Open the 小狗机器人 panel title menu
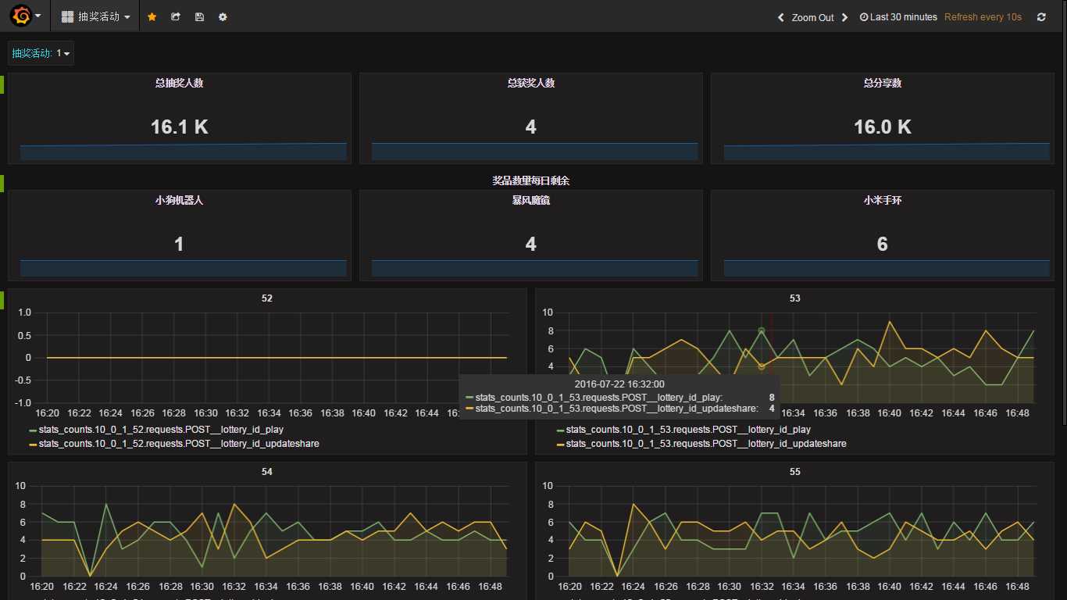Image resolution: width=1067 pixels, height=600 pixels. pyautogui.click(x=179, y=200)
